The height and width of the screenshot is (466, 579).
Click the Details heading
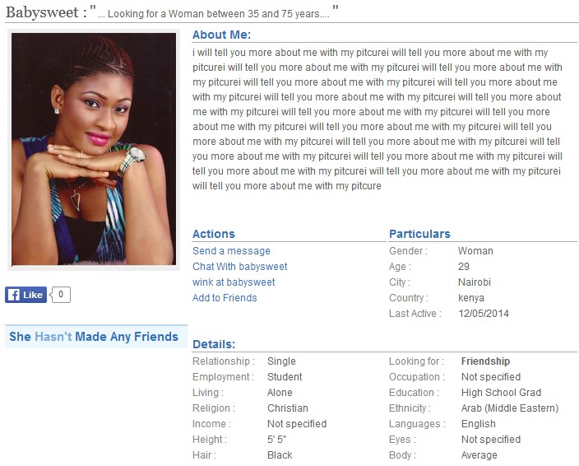click(214, 344)
